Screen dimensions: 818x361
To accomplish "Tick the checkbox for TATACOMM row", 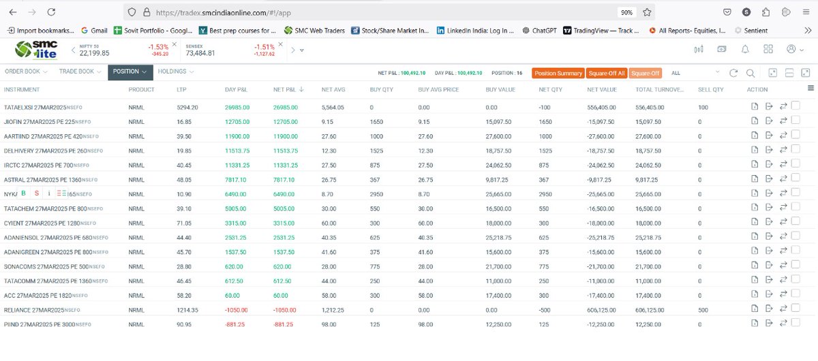I will coord(796,280).
